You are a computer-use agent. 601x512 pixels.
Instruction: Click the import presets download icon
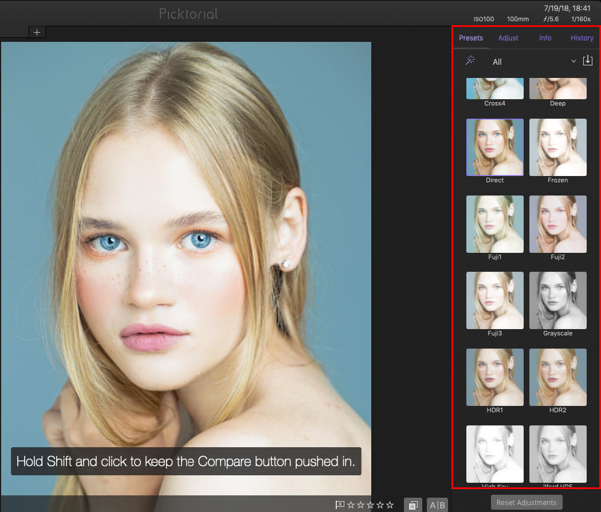point(587,60)
